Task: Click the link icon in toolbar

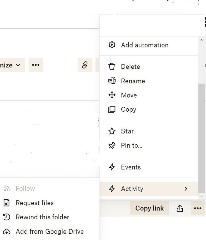Action: click(85, 65)
